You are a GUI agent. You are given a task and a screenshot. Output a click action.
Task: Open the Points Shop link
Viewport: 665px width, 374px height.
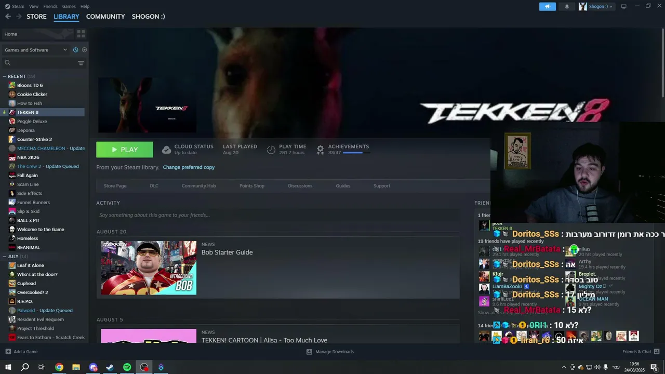[x=252, y=186]
